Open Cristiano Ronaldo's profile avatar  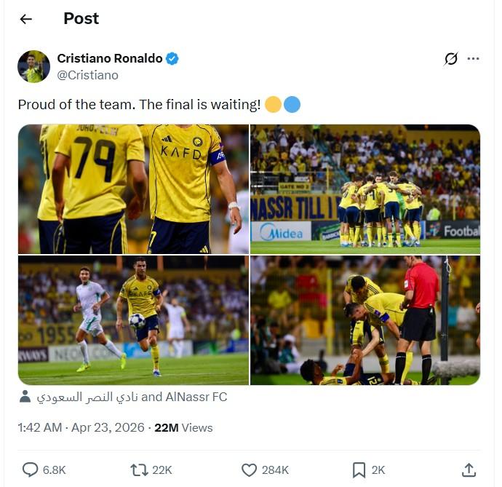click(x=33, y=66)
